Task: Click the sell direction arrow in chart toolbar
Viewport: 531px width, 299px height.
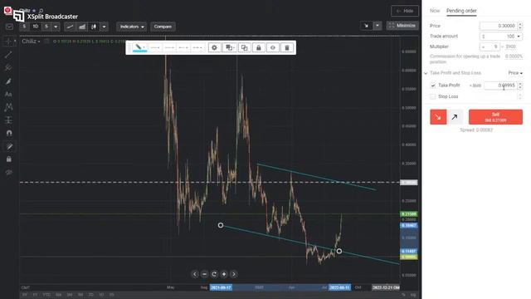Action: click(366, 26)
